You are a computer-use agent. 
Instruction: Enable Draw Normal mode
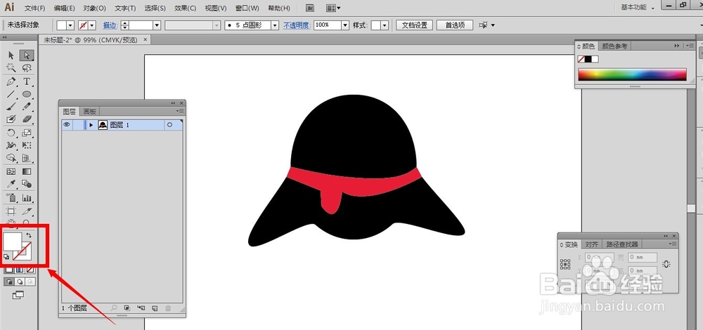tap(8, 282)
